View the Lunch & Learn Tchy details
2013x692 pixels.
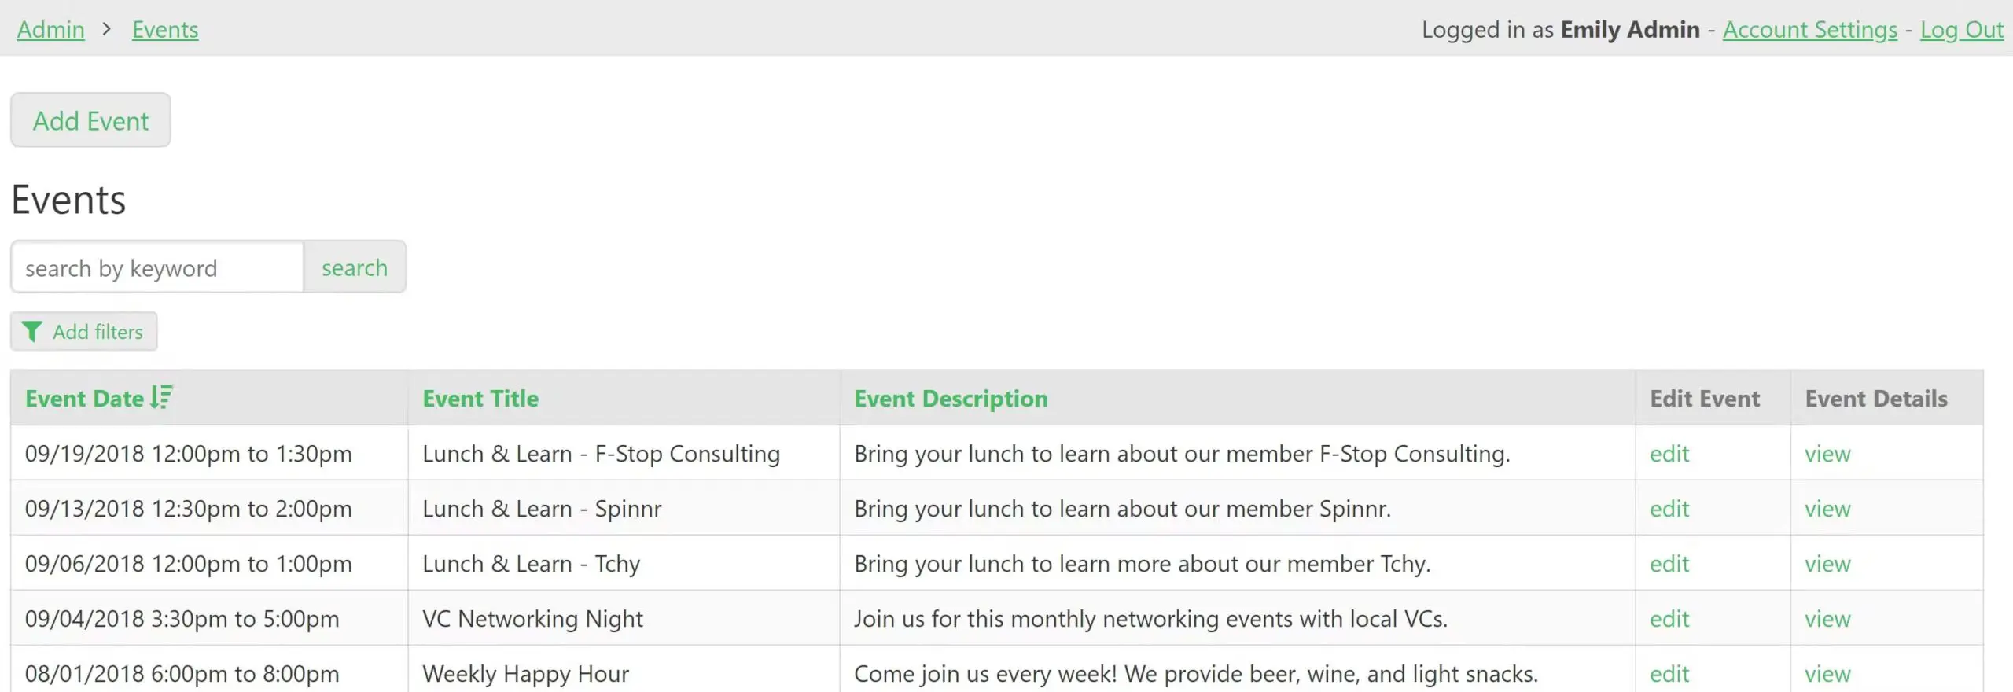click(1827, 564)
